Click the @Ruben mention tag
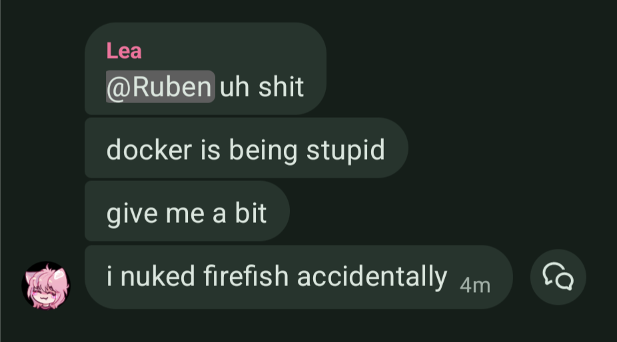The image size is (617, 342). tap(160, 87)
